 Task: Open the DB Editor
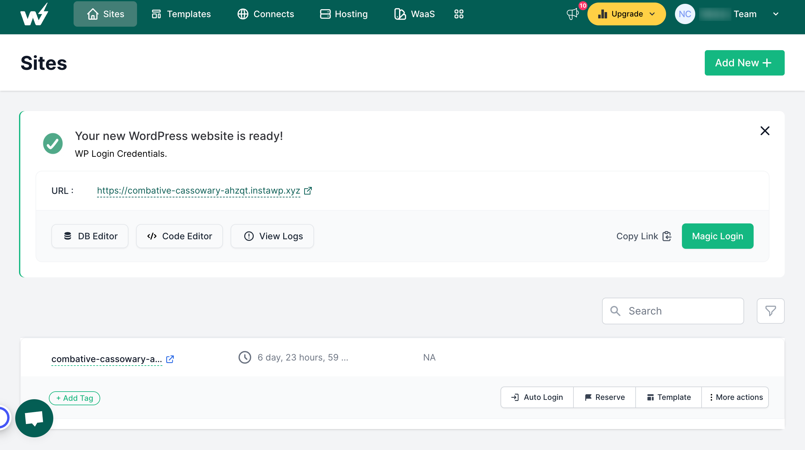90,236
